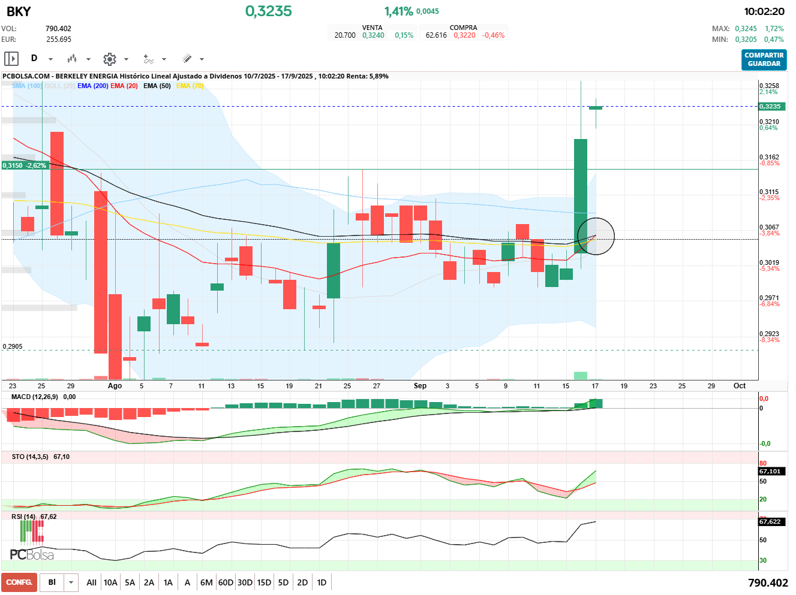
Task: Expand the timeframe dropdown arrow
Action: click(x=50, y=59)
